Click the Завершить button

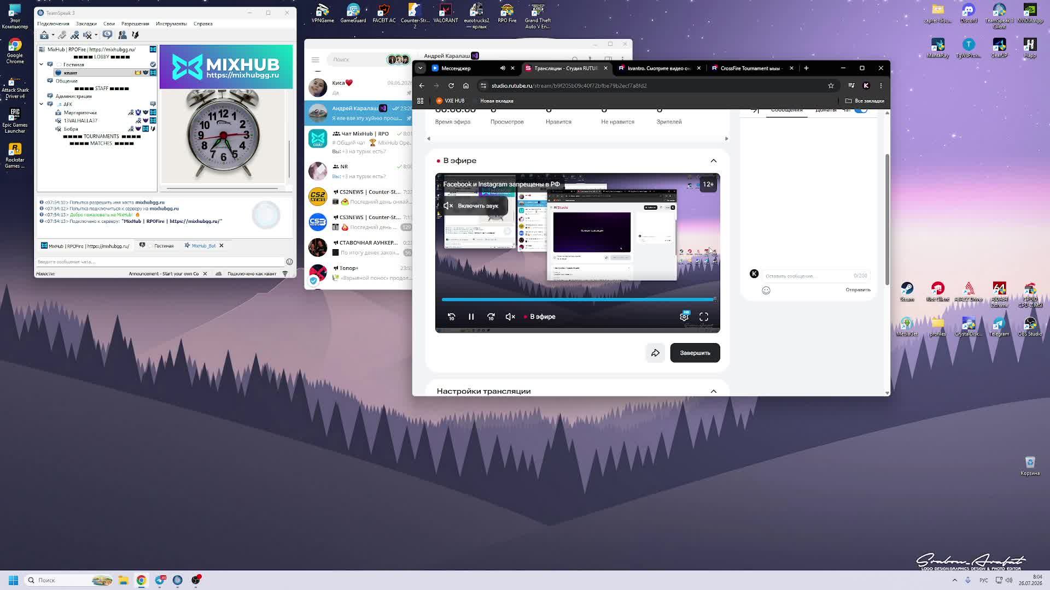point(695,353)
